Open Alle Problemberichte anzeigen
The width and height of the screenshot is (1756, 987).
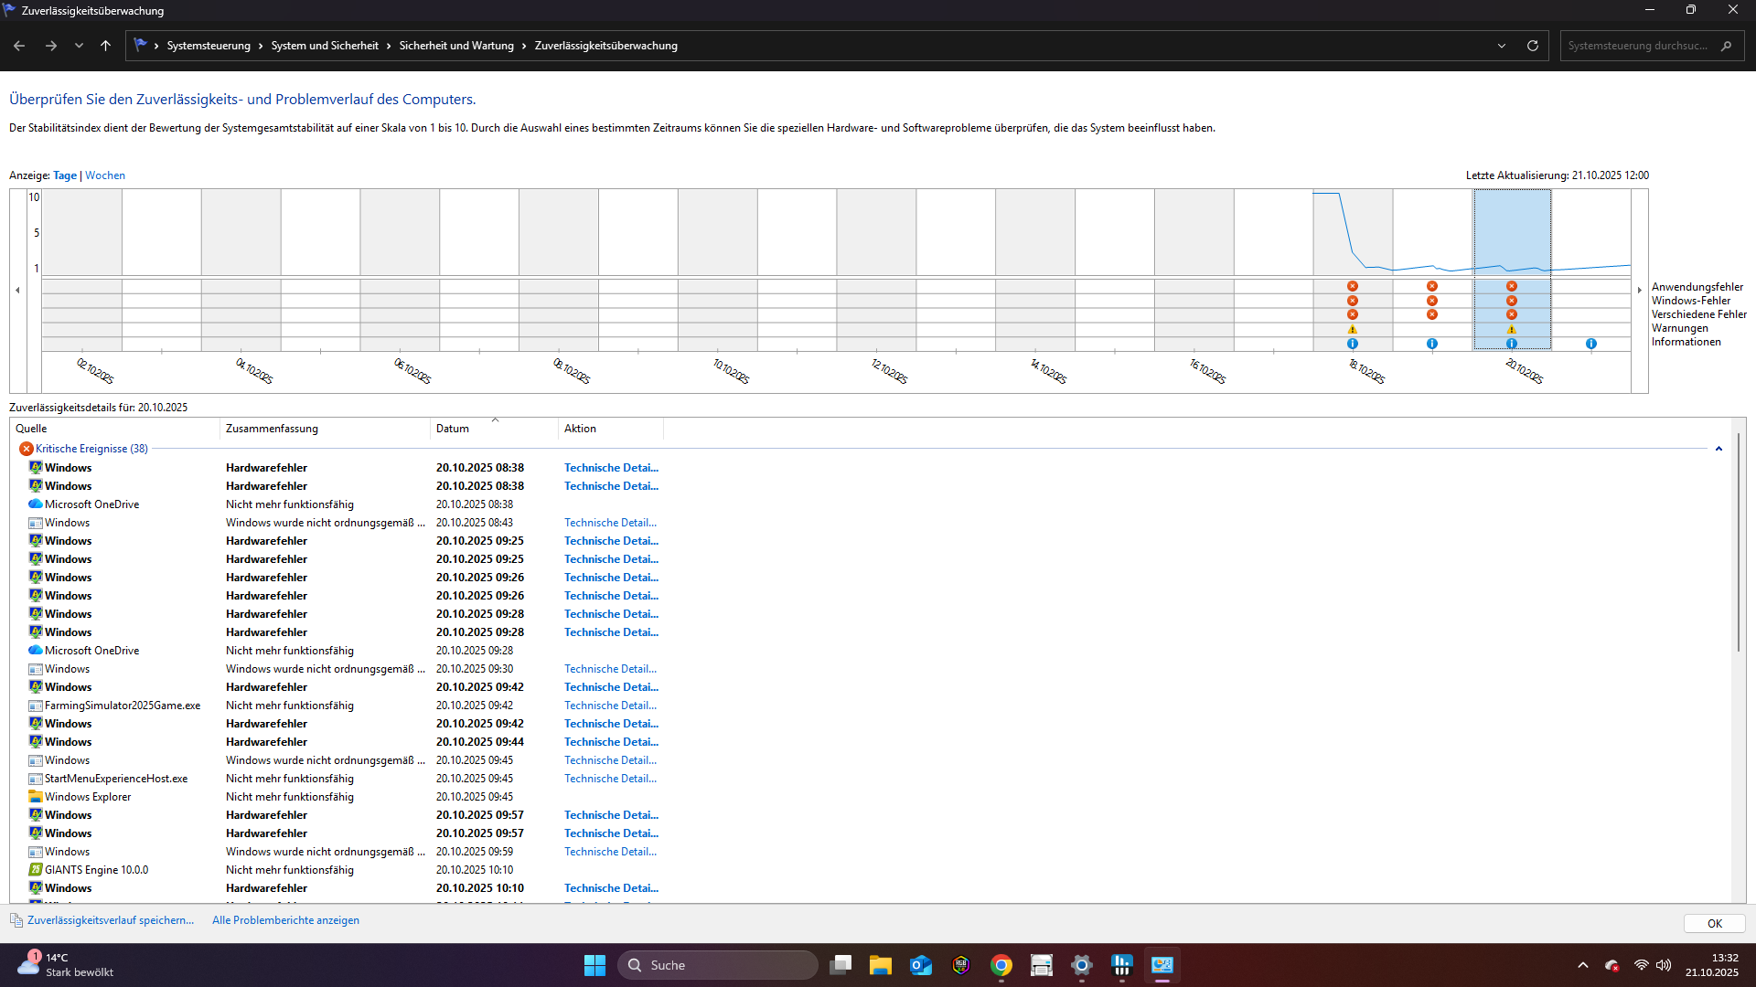[x=285, y=920]
